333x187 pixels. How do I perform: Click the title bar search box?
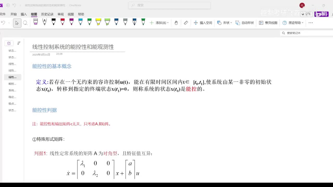(169, 5)
